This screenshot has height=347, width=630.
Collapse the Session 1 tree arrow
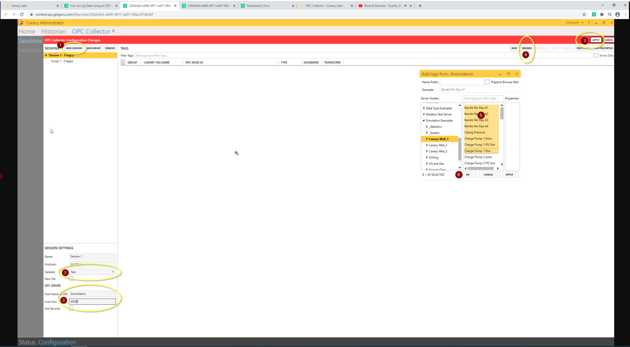pyautogui.click(x=46, y=55)
